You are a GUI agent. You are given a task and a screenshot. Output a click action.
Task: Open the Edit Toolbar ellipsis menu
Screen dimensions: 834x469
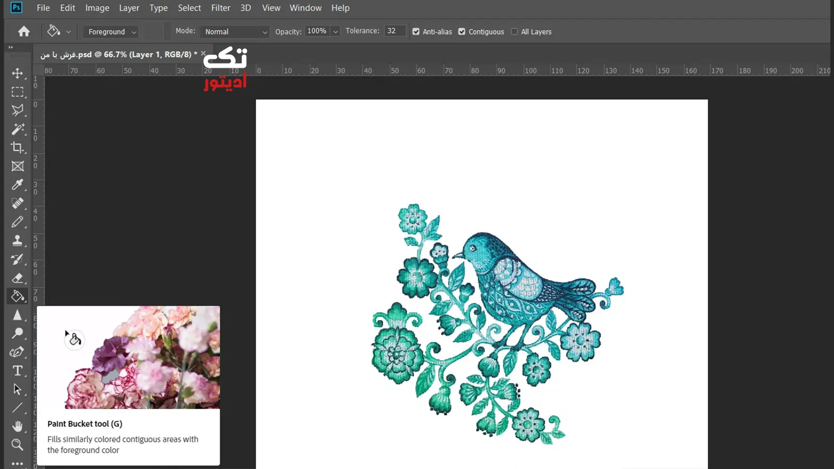pos(17,463)
